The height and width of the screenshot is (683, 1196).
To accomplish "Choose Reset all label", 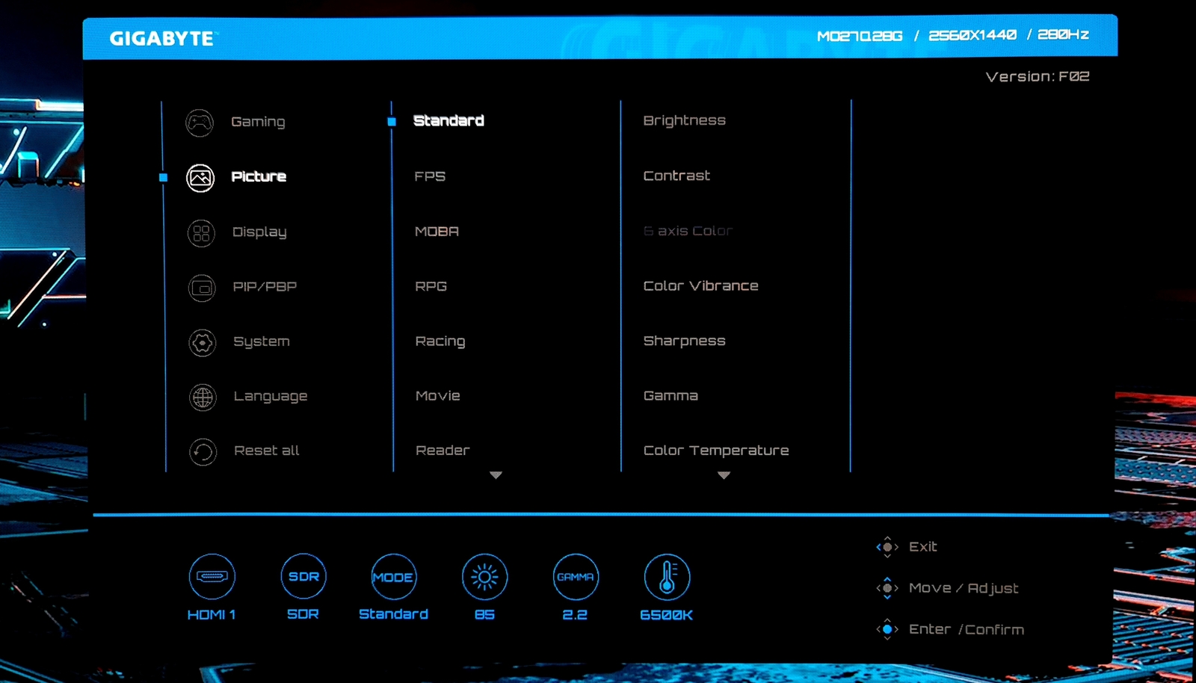I will [x=267, y=451].
